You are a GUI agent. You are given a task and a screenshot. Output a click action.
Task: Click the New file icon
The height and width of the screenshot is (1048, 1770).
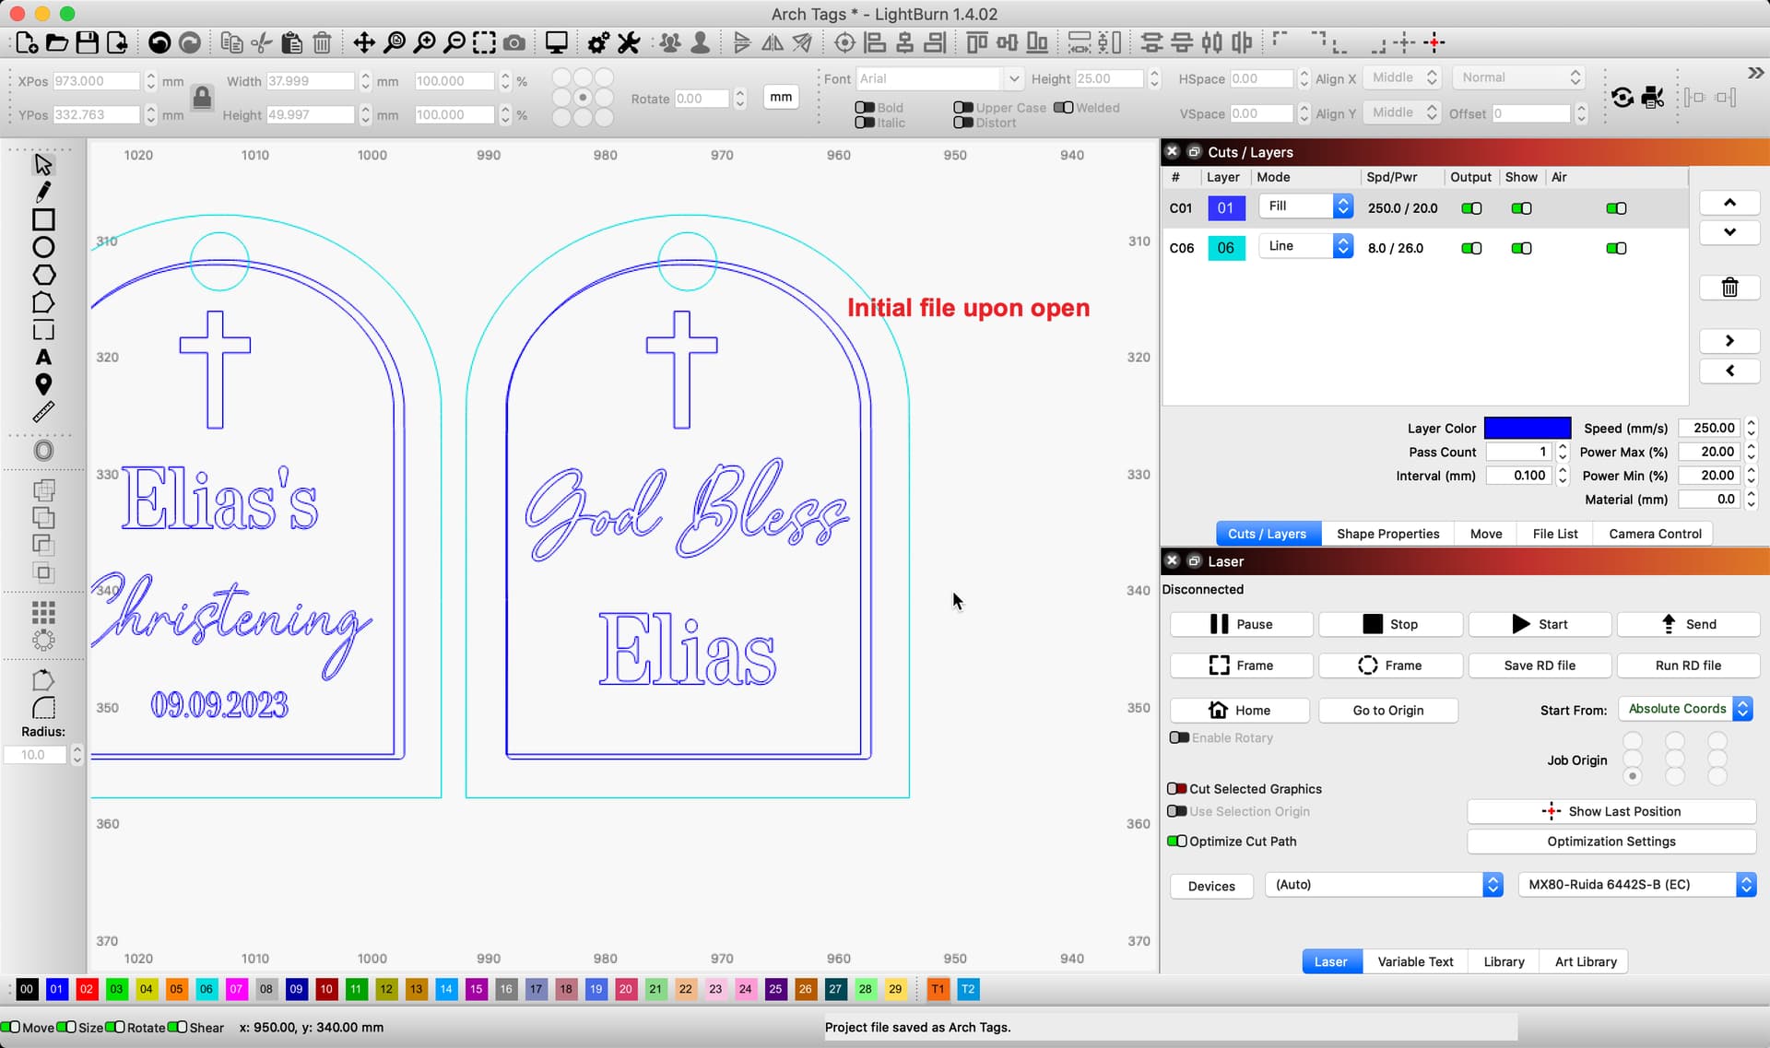tap(26, 42)
